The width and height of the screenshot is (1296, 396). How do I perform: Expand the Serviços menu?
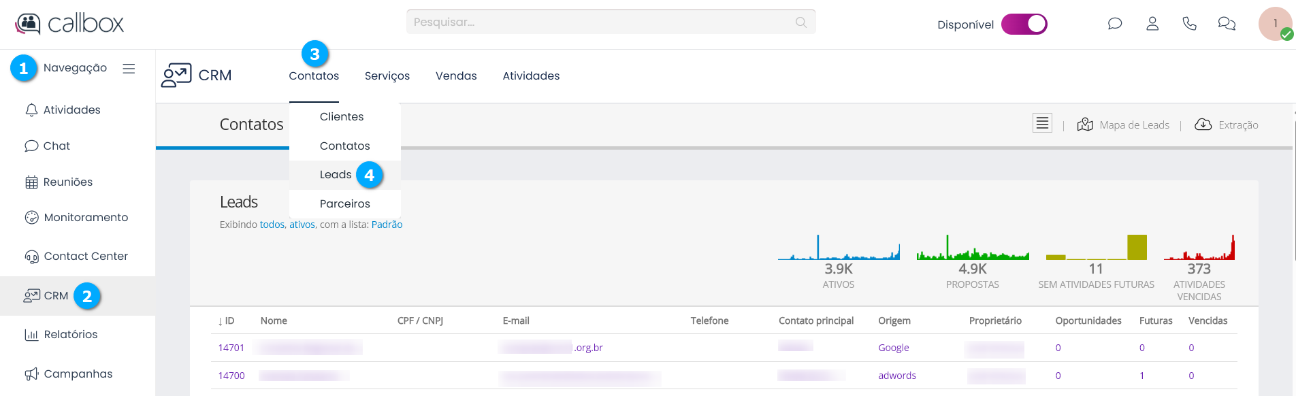click(x=387, y=76)
